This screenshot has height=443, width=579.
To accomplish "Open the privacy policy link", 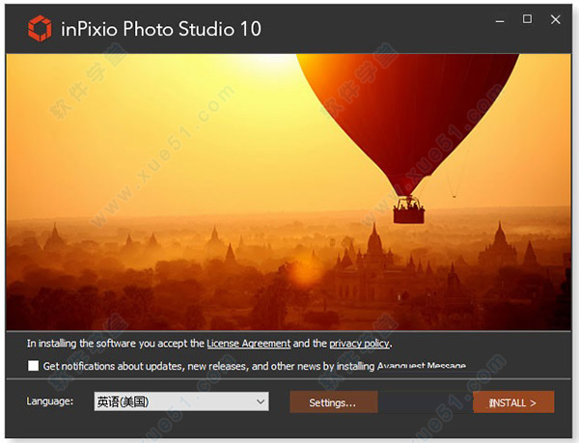I will [359, 344].
